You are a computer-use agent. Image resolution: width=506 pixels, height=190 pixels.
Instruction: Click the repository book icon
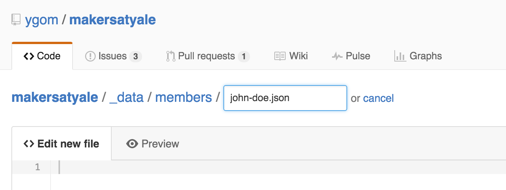[x=16, y=20]
